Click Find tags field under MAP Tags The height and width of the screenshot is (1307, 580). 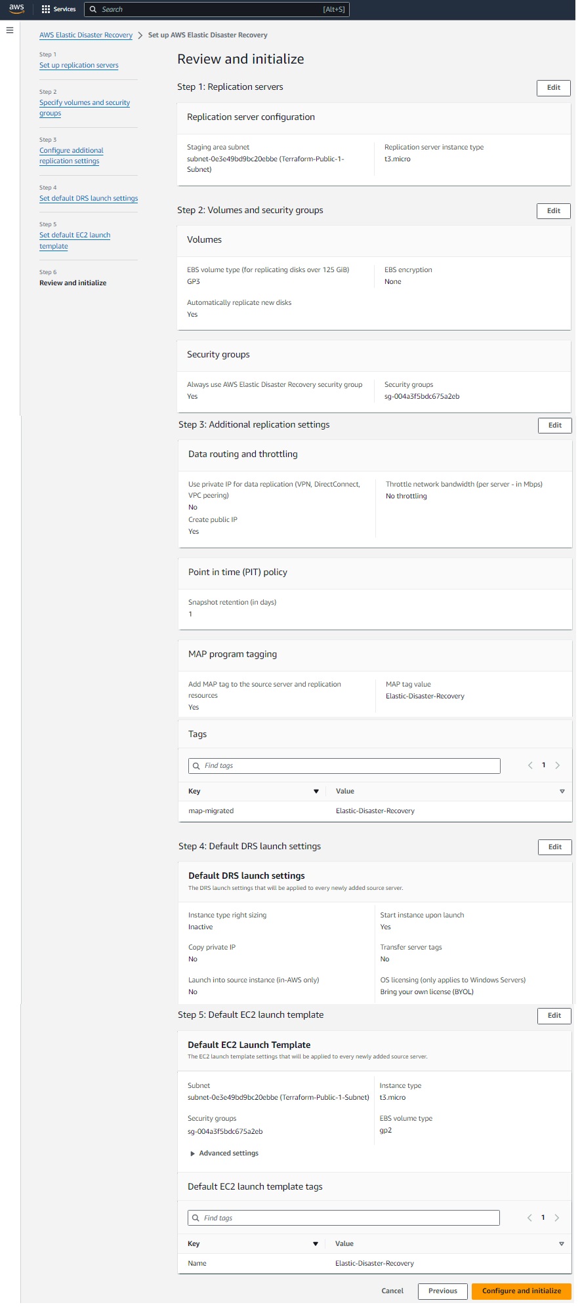pos(344,766)
